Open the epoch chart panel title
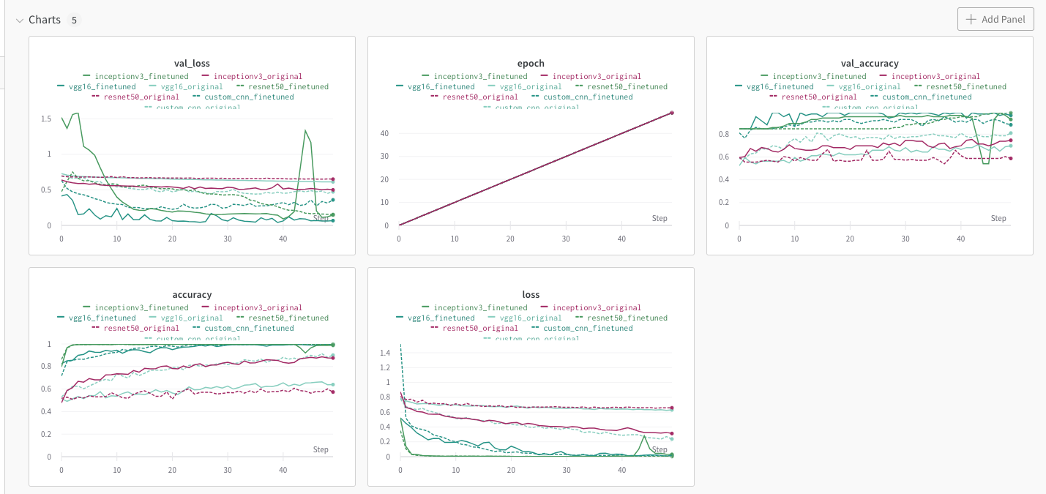Image resolution: width=1046 pixels, height=494 pixels. (531, 64)
